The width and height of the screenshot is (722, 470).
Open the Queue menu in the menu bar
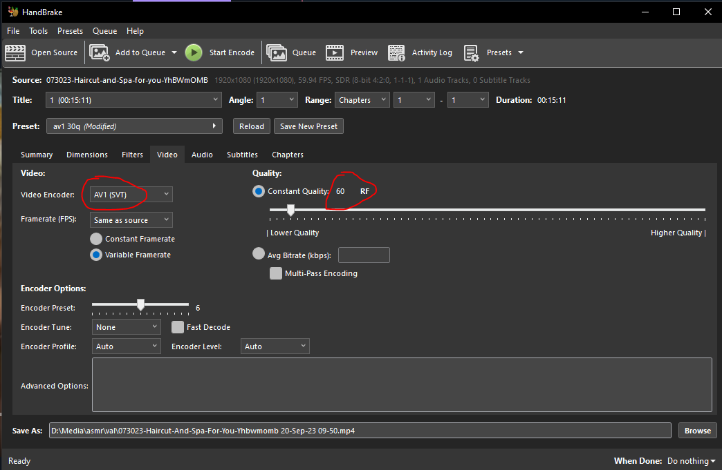click(104, 31)
